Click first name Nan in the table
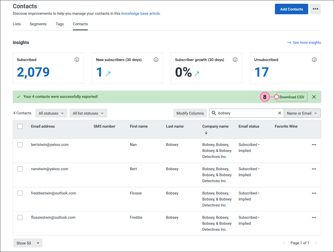Image resolution: width=334 pixels, height=252 pixels. point(133,145)
